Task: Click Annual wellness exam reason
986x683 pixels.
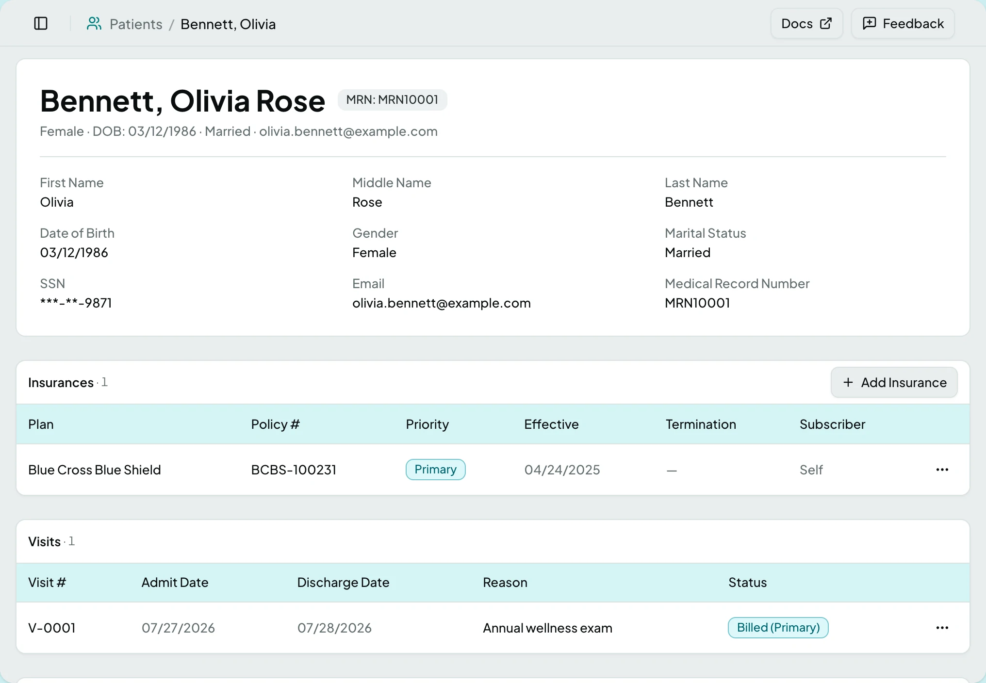Action: pos(547,628)
